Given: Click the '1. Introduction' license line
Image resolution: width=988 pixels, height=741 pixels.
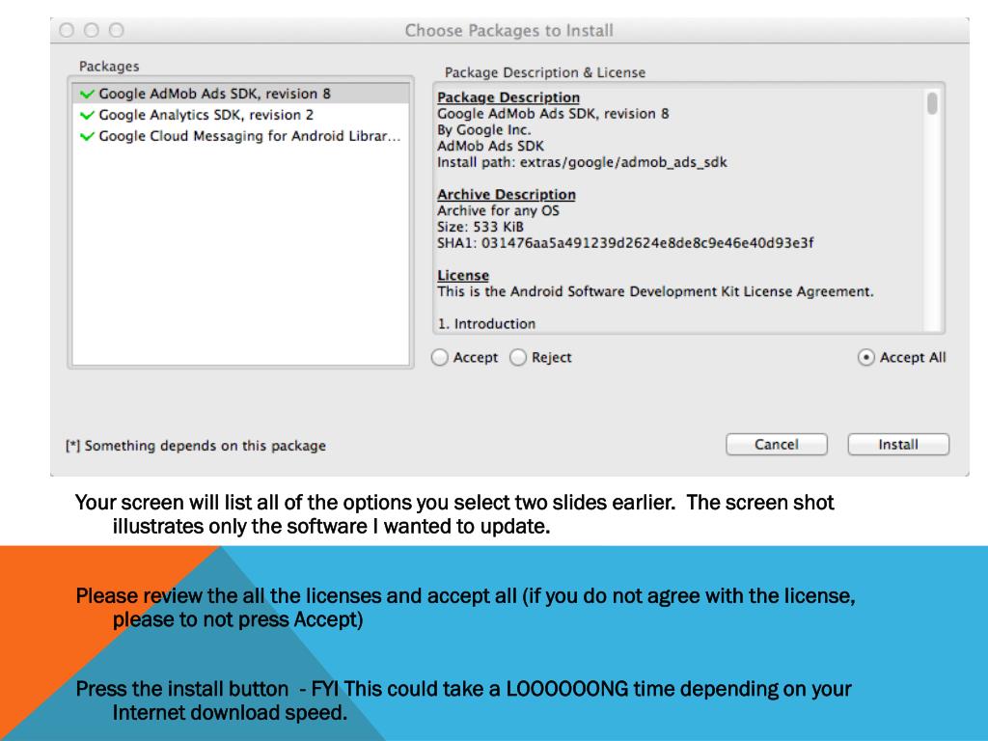Looking at the screenshot, I should pos(486,324).
